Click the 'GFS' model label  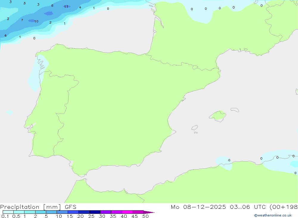pyautogui.click(x=71, y=207)
